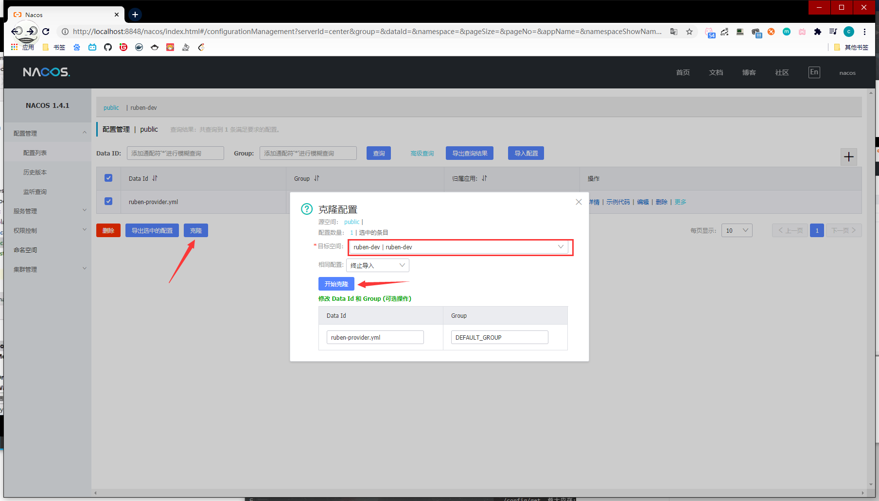
Task: Open the target namespace ruben-dev dropdown
Action: (458, 247)
